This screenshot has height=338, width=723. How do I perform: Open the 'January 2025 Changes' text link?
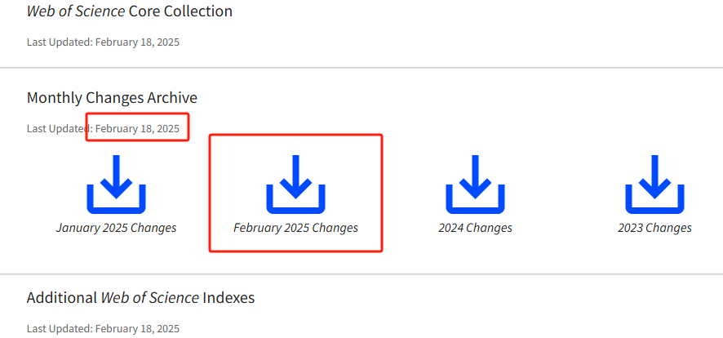[116, 228]
